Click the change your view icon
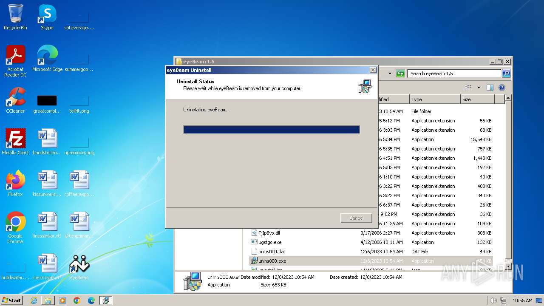The width and height of the screenshot is (544, 306). pos(468,88)
